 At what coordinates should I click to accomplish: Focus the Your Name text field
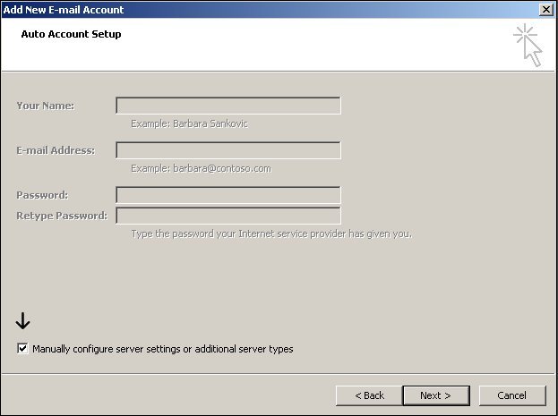tap(228, 106)
